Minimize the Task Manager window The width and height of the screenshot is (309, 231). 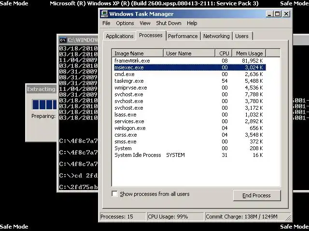(269, 14)
